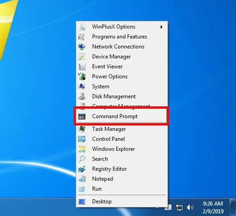Open the System entry
This screenshot has height=216, width=236.
[x=122, y=86]
